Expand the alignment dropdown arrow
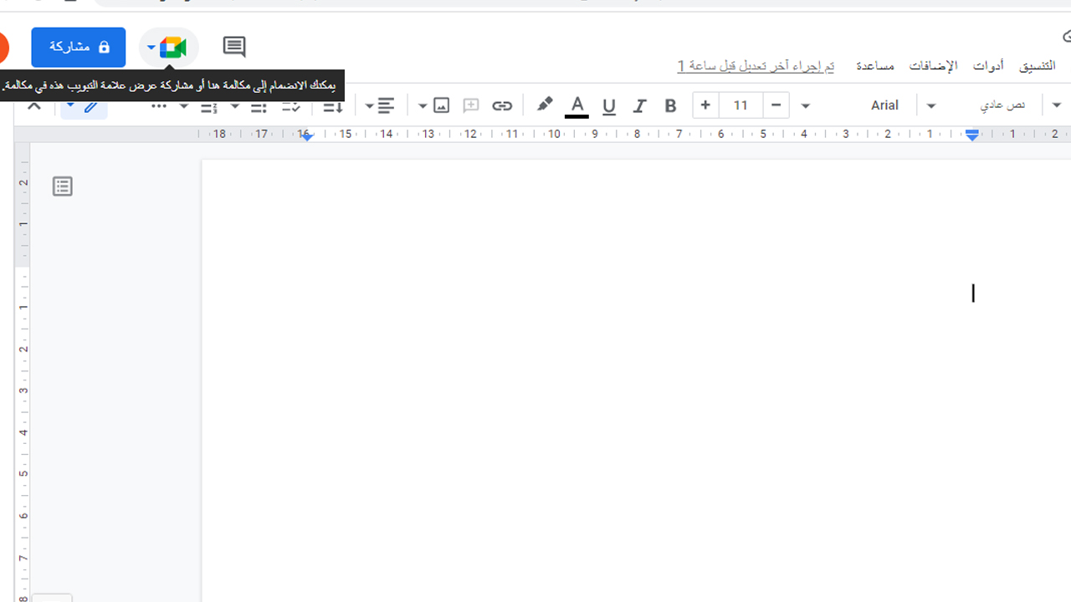This screenshot has width=1071, height=602. tap(369, 106)
